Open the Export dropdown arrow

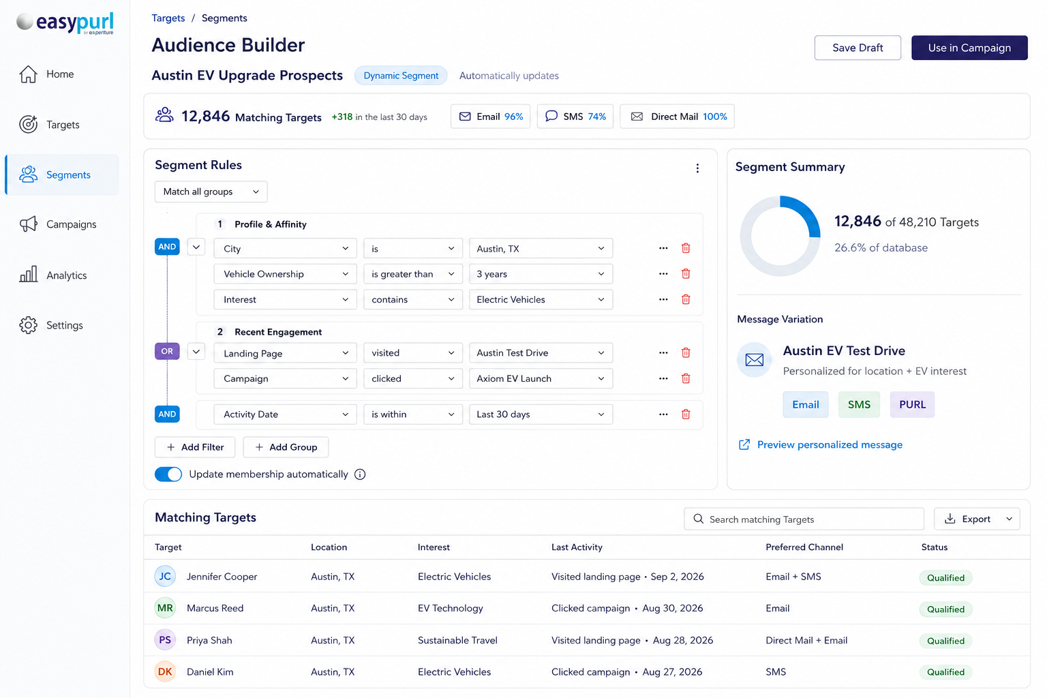click(1010, 519)
